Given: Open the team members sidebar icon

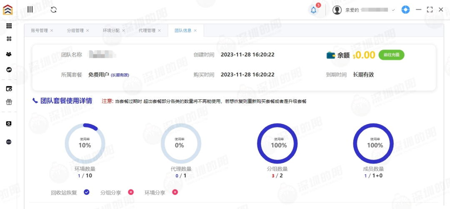Looking at the screenshot, I should pos(9,54).
